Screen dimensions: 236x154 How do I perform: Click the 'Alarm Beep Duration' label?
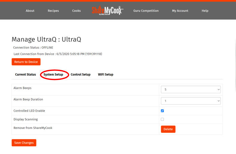[28, 100]
